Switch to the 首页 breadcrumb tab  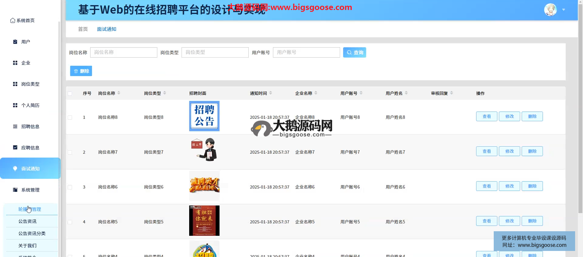click(x=83, y=29)
